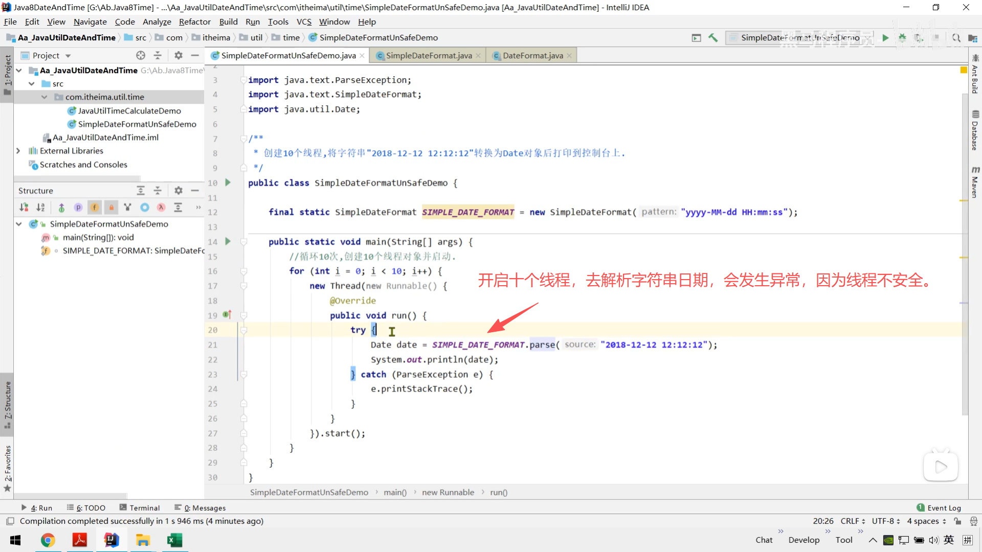The height and width of the screenshot is (552, 982).
Task: Click run gutter icon beside main method
Action: pyautogui.click(x=228, y=241)
